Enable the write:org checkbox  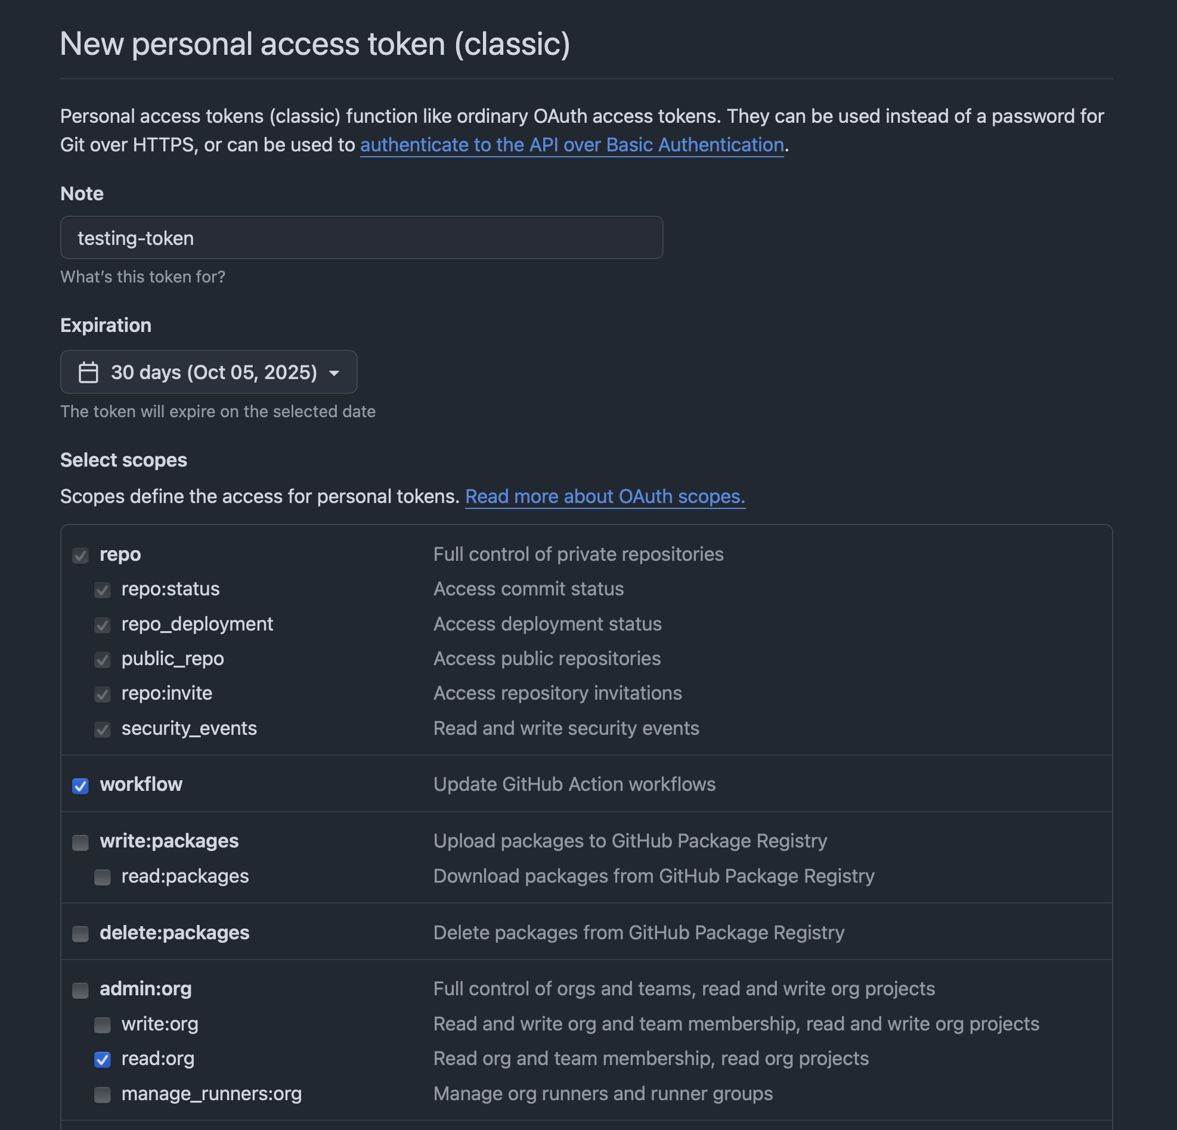pos(102,1025)
